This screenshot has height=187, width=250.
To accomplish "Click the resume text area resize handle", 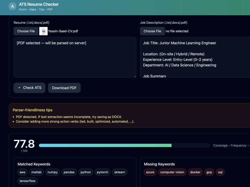I will click(135, 77).
